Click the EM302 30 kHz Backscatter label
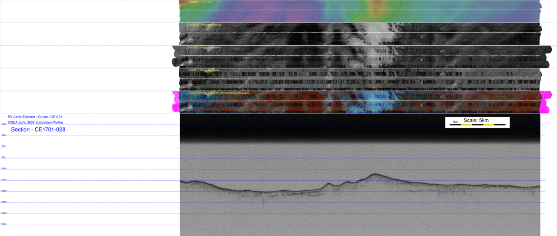 click(205, 70)
